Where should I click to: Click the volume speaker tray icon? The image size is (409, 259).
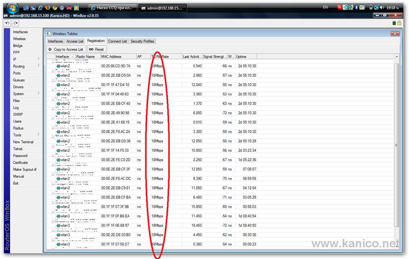pos(383,8)
